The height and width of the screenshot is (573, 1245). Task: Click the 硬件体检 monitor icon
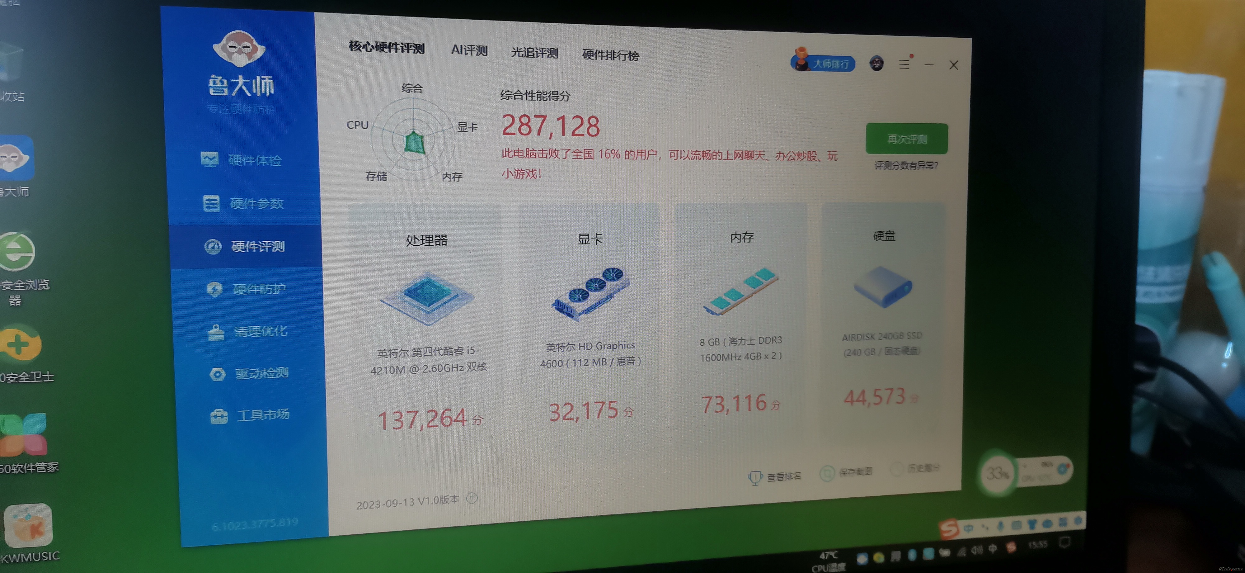[x=210, y=159]
